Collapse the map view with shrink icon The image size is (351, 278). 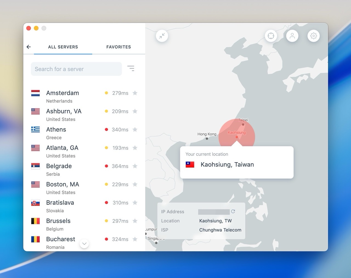[x=162, y=36]
